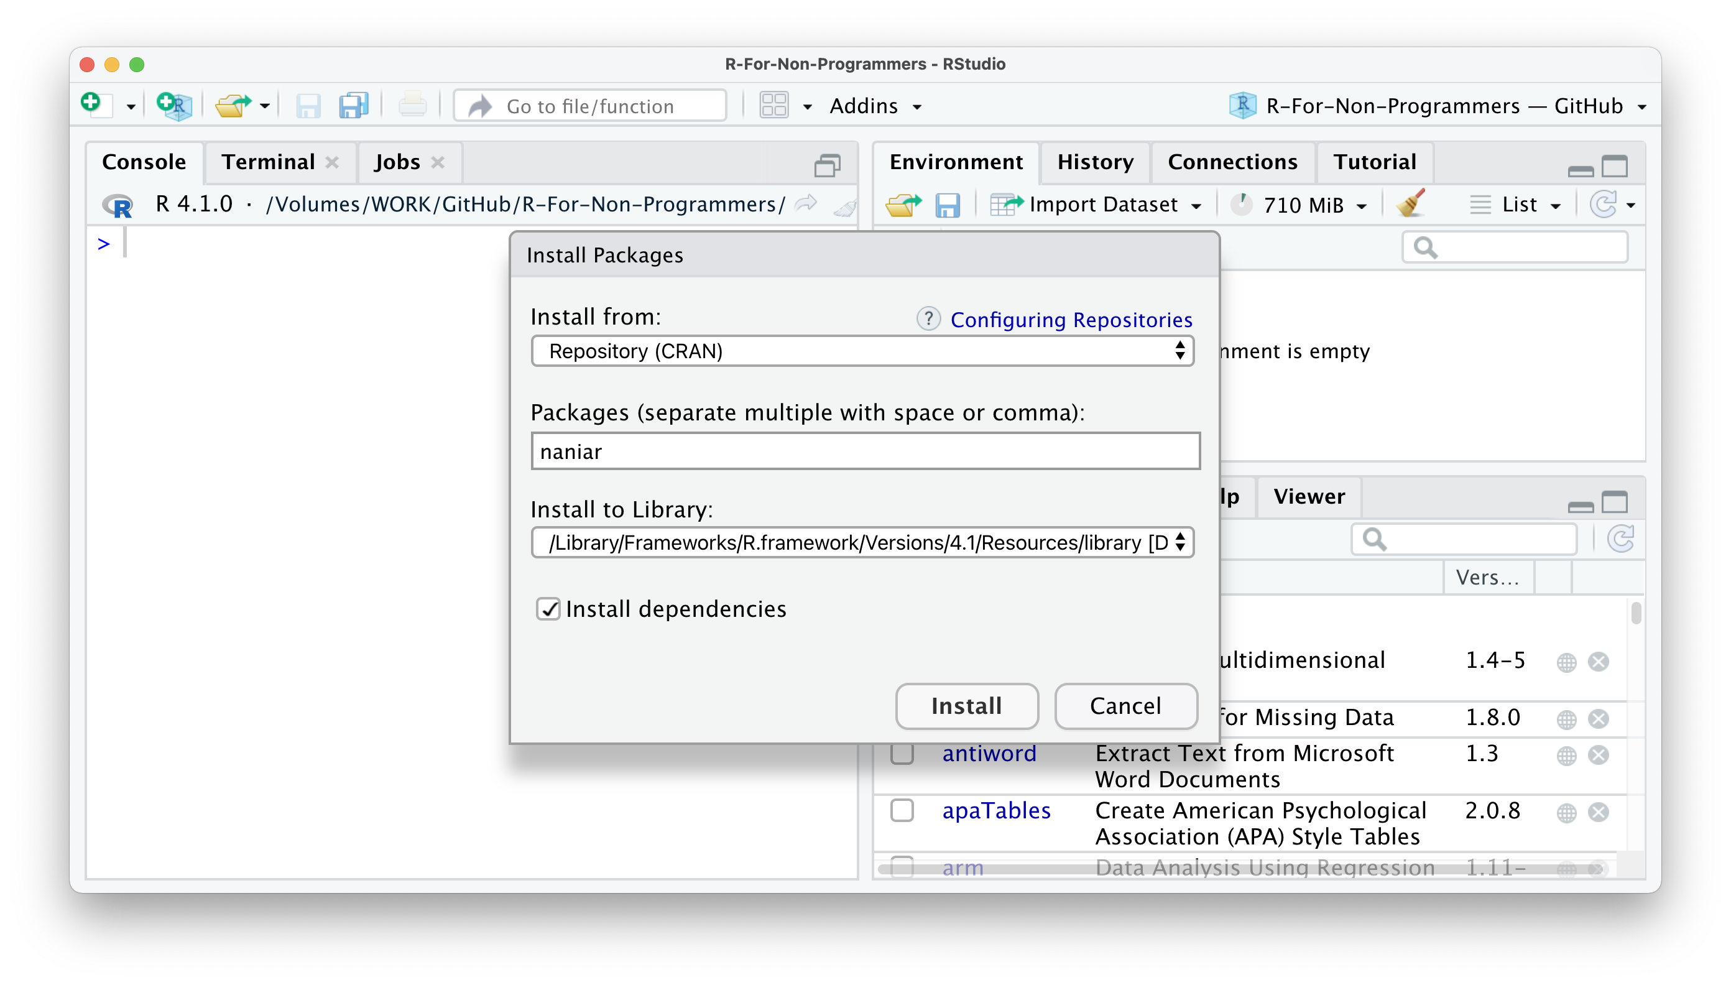Expand the Import Dataset menu
This screenshot has width=1731, height=985.
(x=1102, y=205)
